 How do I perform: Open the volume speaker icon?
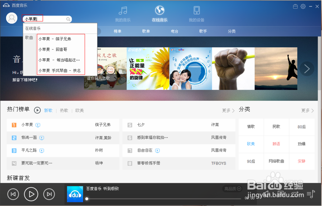(266, 194)
